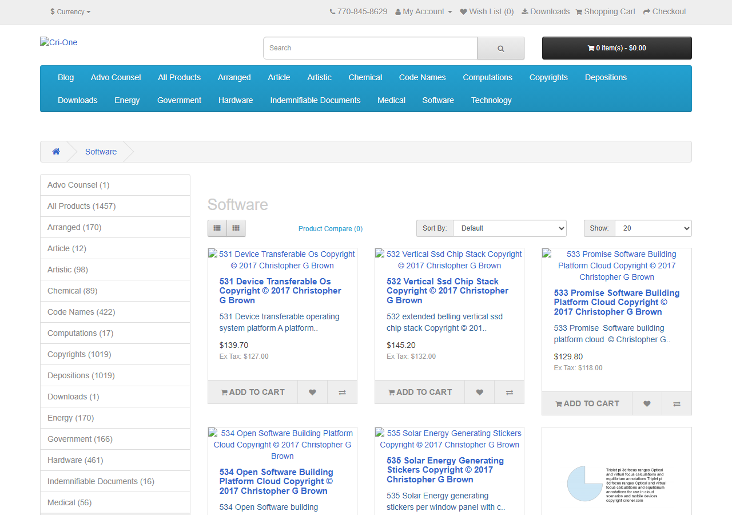This screenshot has width=732, height=515.
Task: Open 535 Solar Energy Generating Stickers title
Action: tap(445, 470)
